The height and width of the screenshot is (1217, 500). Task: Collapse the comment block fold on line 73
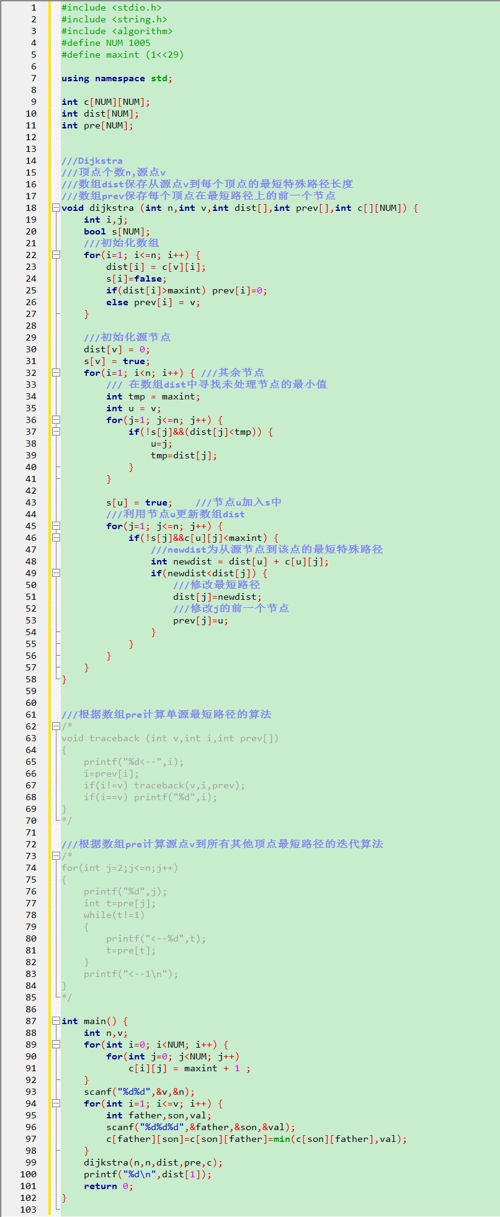coord(56,856)
